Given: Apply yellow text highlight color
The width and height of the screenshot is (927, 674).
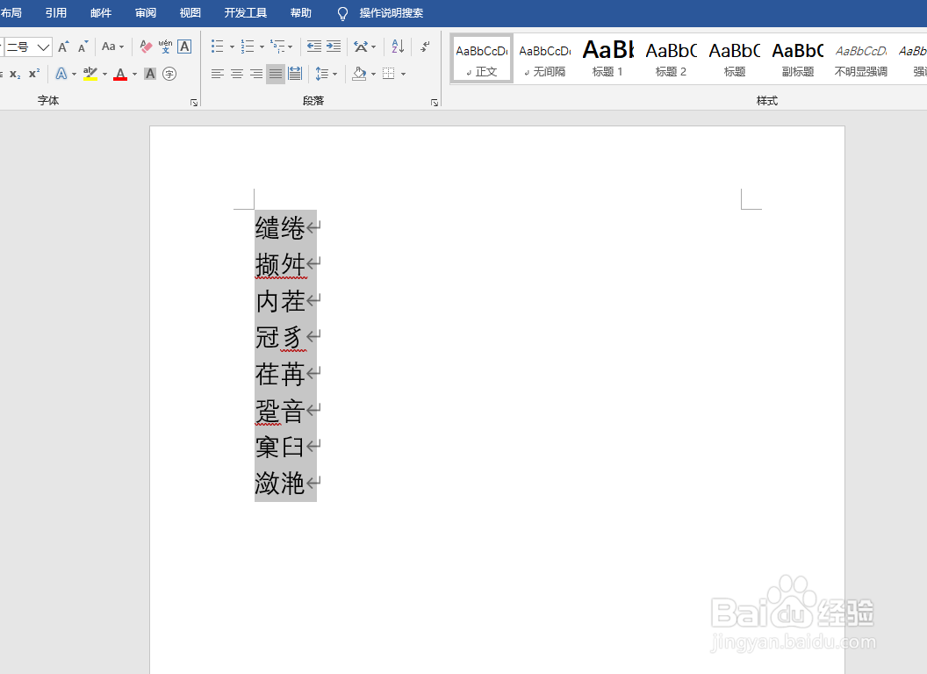Looking at the screenshot, I should coord(90,74).
